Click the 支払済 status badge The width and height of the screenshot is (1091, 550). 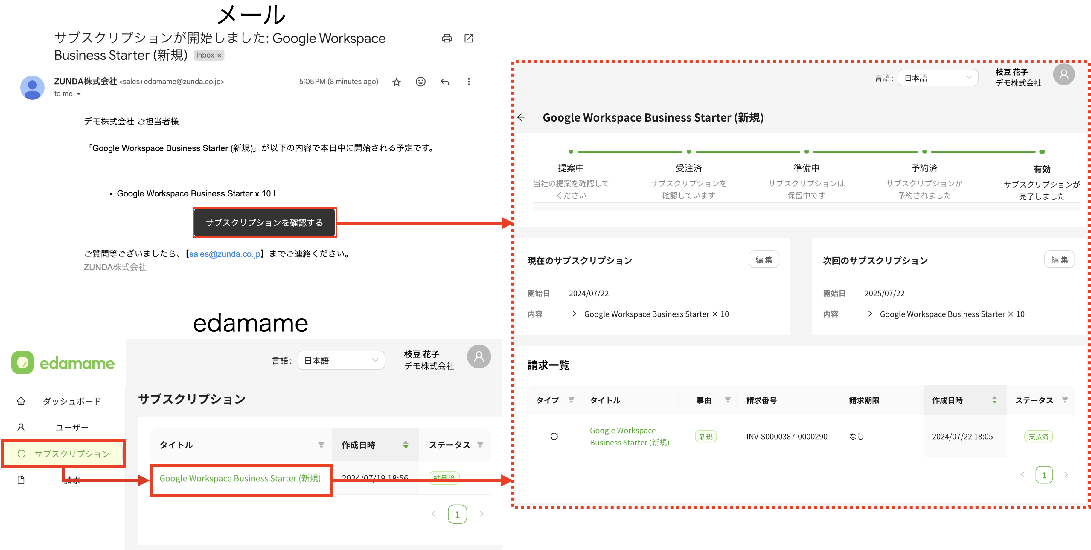click(1038, 436)
